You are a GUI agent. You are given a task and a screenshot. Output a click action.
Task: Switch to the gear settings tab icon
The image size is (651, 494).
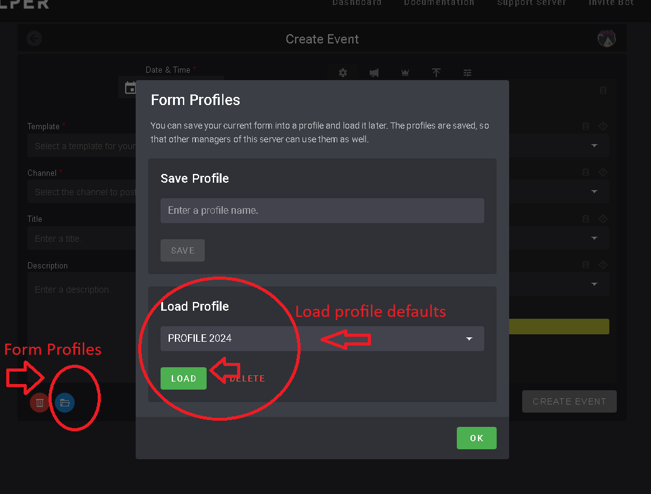pos(343,73)
